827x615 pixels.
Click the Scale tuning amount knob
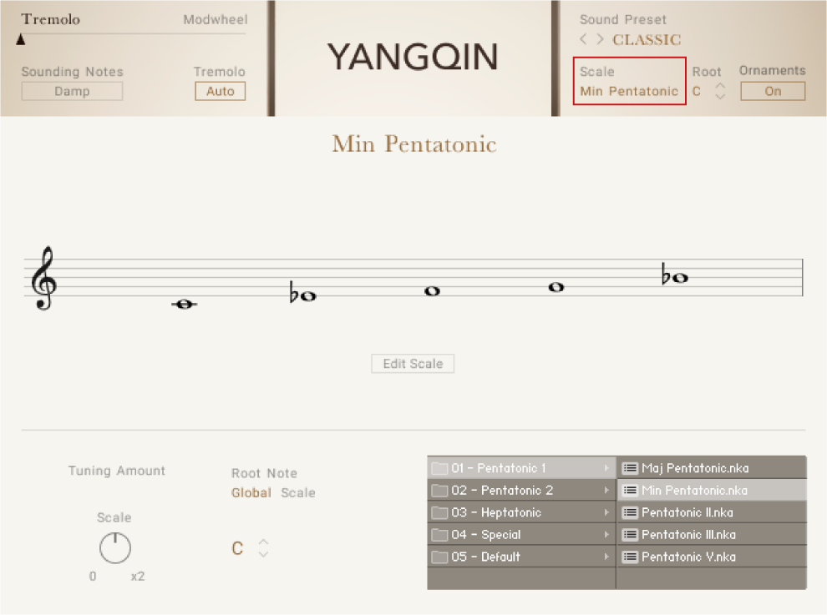[x=115, y=548]
